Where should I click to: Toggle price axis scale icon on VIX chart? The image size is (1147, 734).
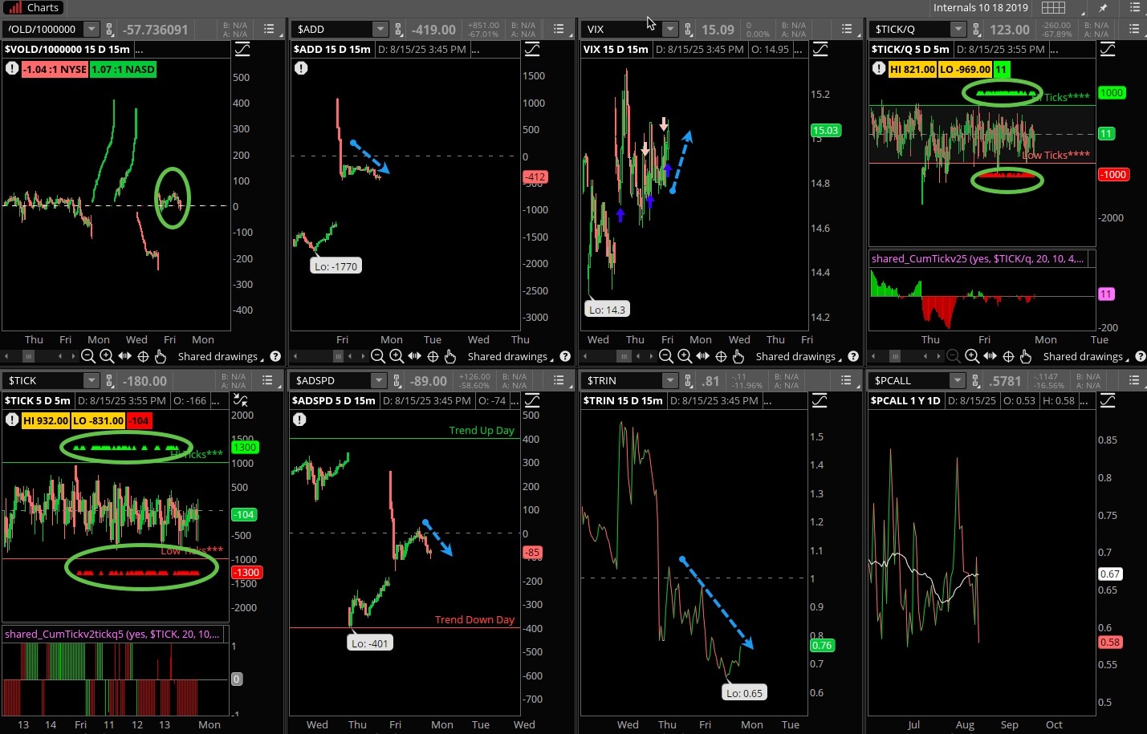820,50
